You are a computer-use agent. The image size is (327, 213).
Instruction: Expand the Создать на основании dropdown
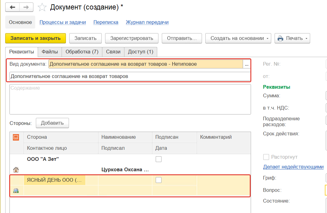pos(268,38)
